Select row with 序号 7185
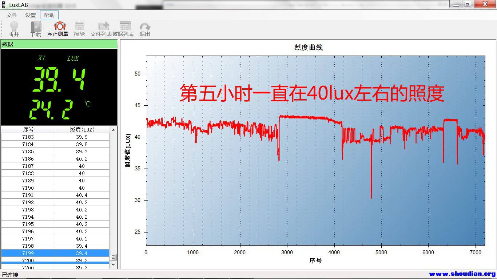497x279 pixels. coord(55,151)
